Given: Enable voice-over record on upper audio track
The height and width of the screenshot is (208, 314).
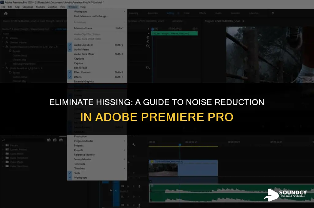Looking at the screenshot, I should coord(139,186).
